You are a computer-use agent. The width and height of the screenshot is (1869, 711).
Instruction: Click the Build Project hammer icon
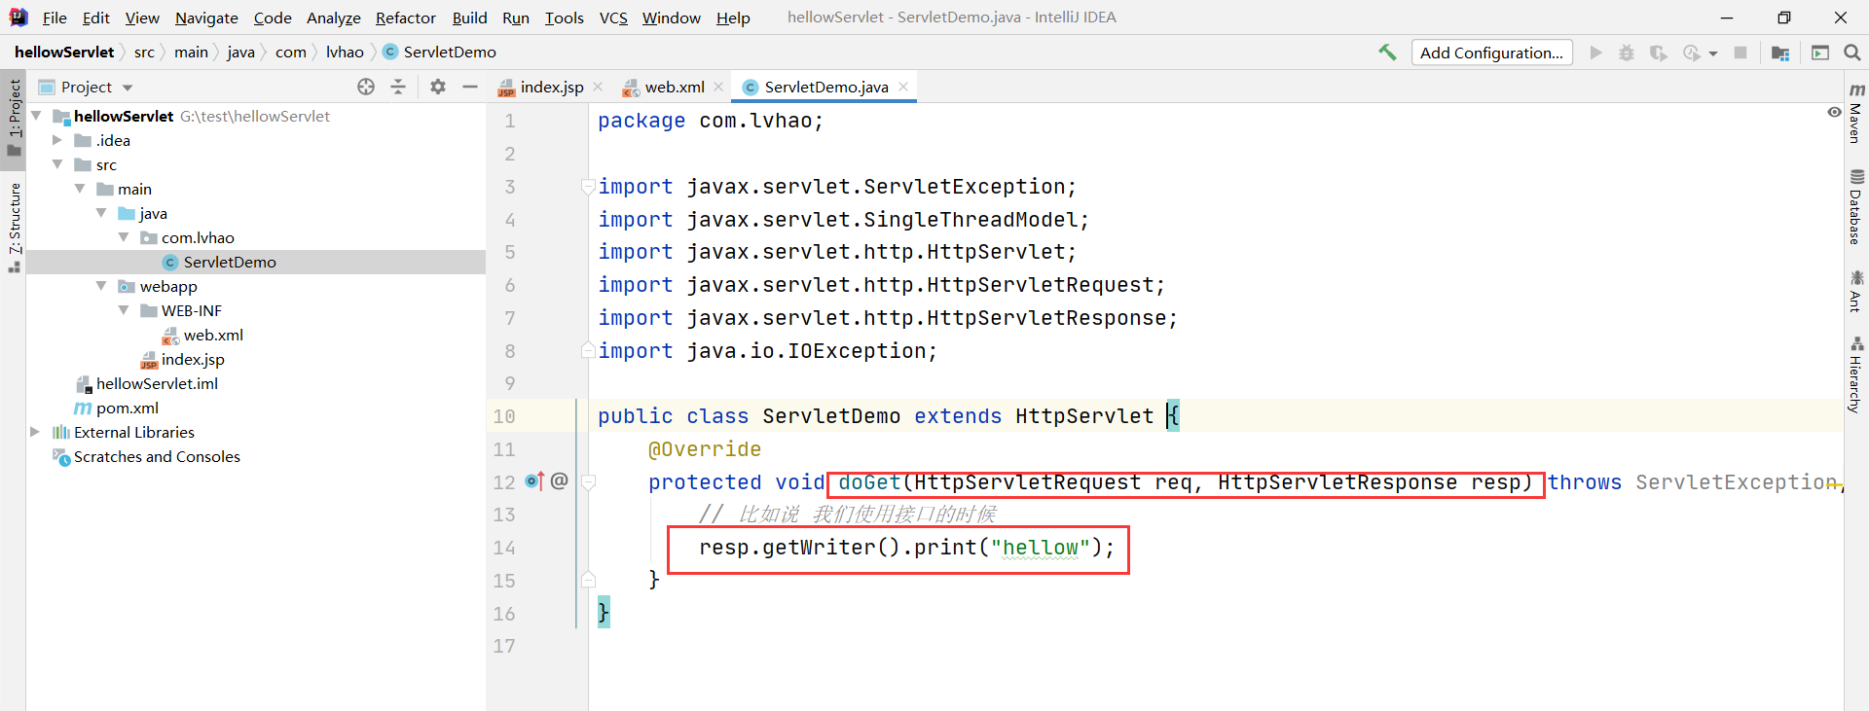tap(1387, 53)
